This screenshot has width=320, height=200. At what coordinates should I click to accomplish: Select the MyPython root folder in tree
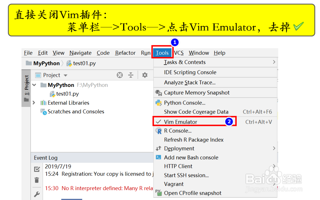pos(61,85)
